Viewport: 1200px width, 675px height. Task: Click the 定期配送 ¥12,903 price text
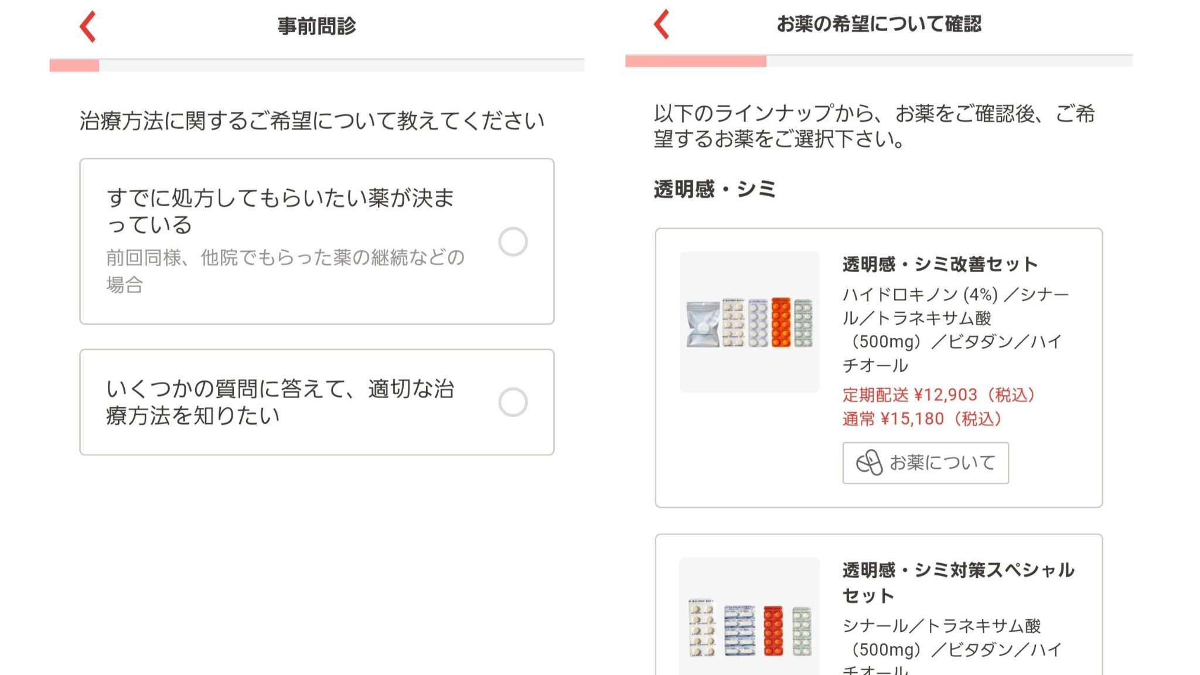pos(939,395)
